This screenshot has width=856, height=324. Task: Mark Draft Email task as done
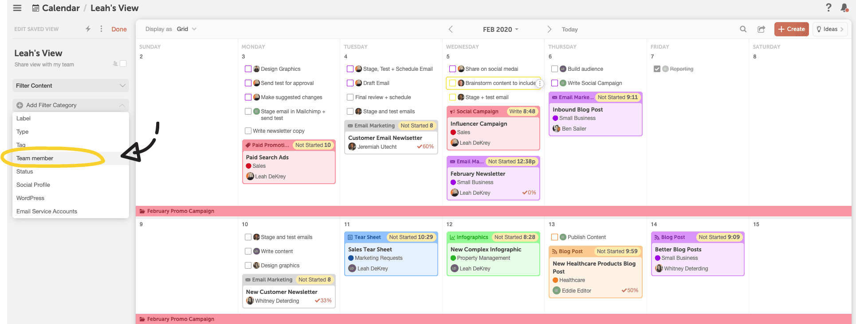(x=350, y=83)
